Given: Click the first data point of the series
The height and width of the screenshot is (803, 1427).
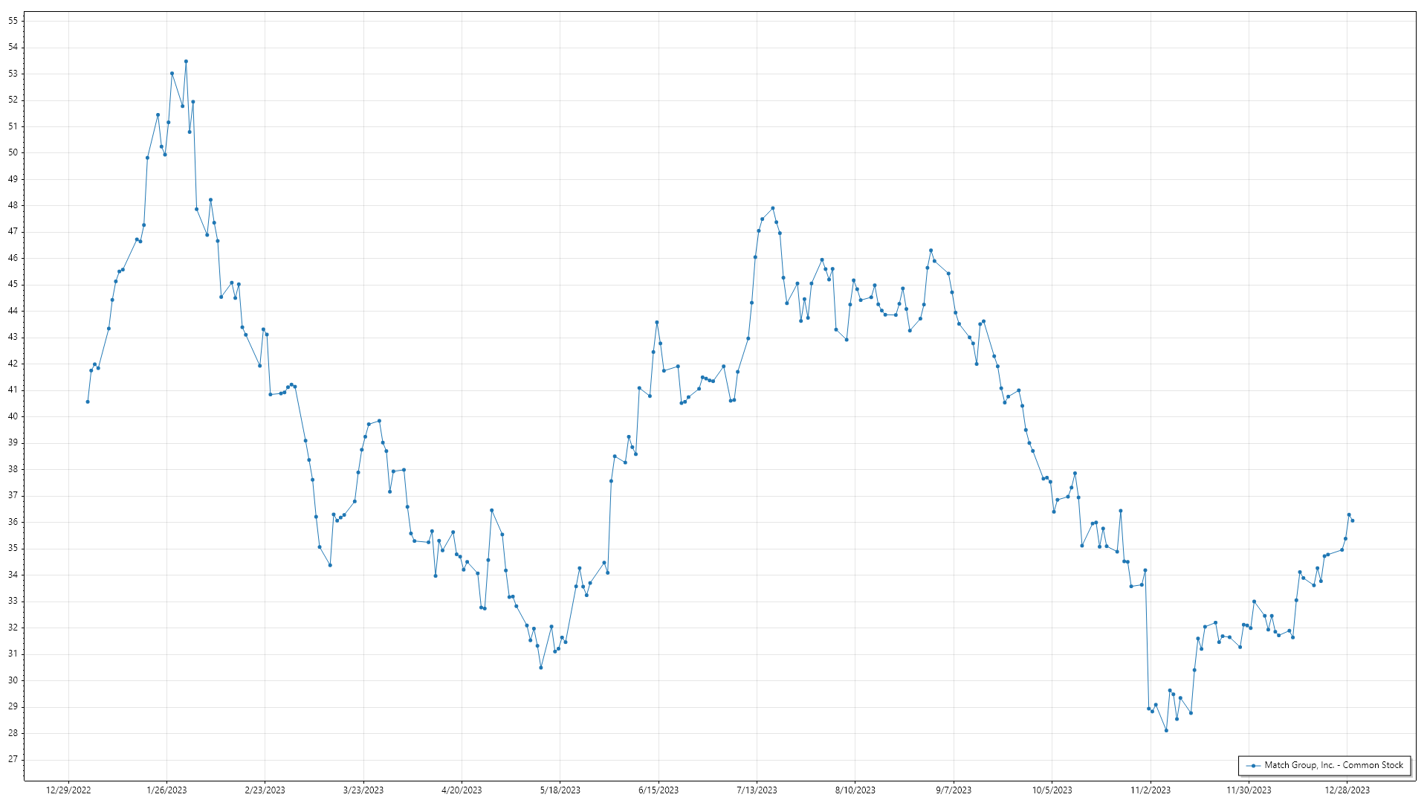Looking at the screenshot, I should [x=88, y=401].
